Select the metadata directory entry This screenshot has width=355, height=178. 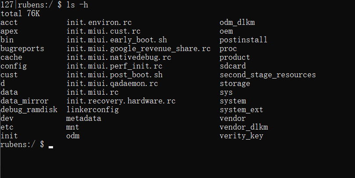point(84,118)
